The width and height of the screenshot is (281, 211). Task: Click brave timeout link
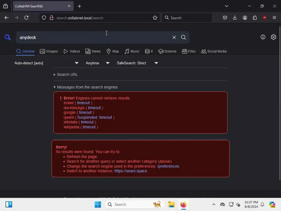(x=83, y=103)
